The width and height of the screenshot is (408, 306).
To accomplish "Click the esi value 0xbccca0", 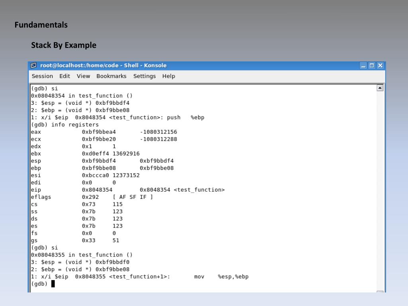I will pyautogui.click(x=96, y=175).
